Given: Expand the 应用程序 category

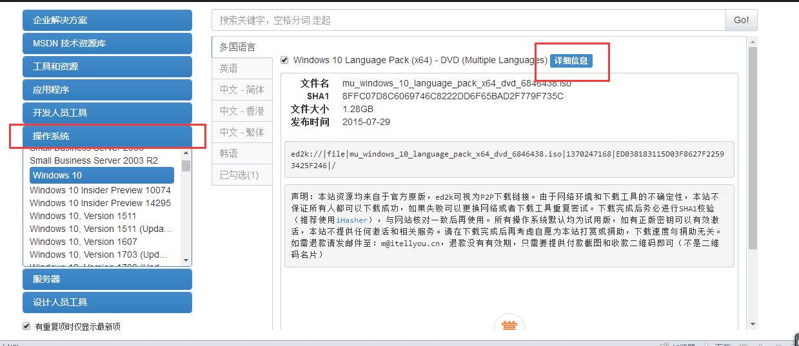Looking at the screenshot, I should click(x=107, y=90).
